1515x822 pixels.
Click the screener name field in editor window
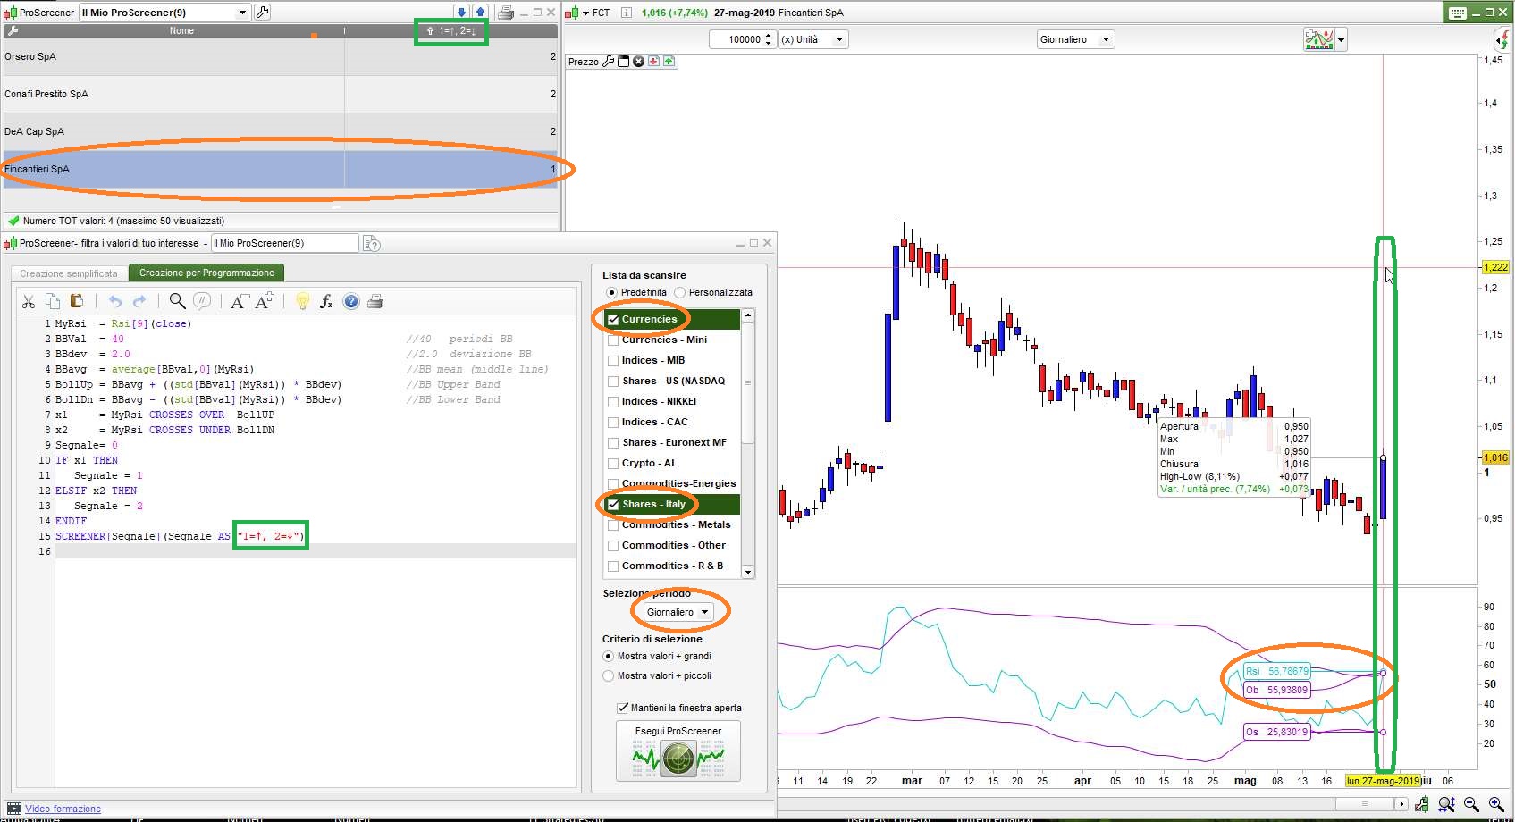point(284,243)
